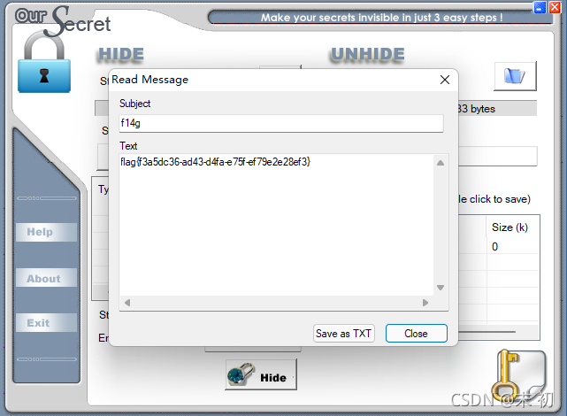This screenshot has width=567, height=416.
Task: Click the horizontal scroll left arrow
Action: (x=126, y=303)
